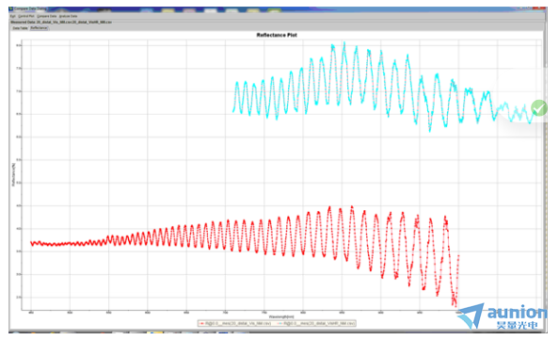This screenshot has width=559, height=340.
Task: Select the Reflectance tab
Action: (39, 28)
